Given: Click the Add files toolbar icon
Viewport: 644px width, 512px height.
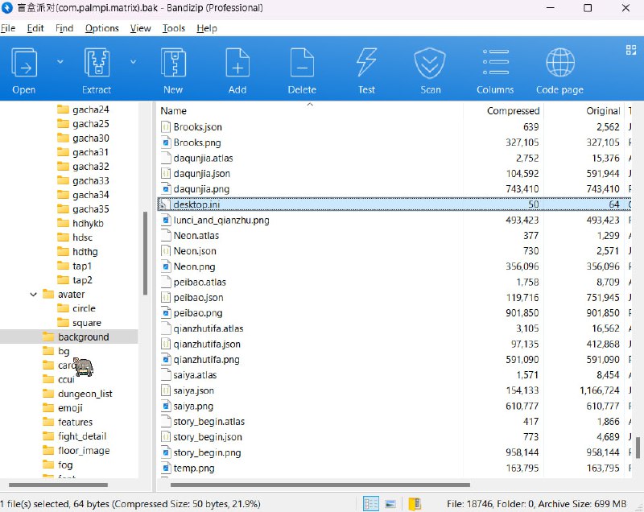Looking at the screenshot, I should pos(237,63).
